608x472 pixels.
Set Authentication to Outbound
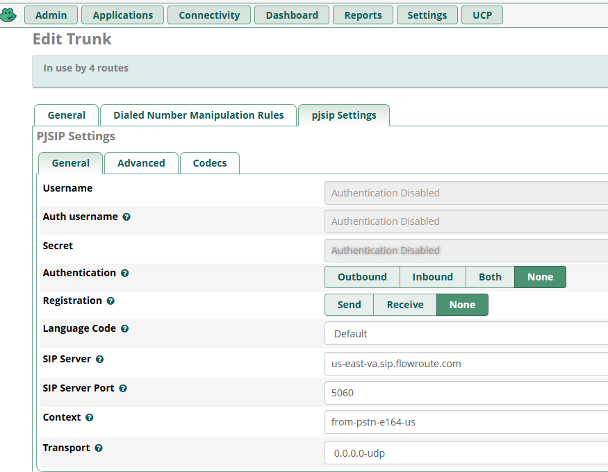362,277
